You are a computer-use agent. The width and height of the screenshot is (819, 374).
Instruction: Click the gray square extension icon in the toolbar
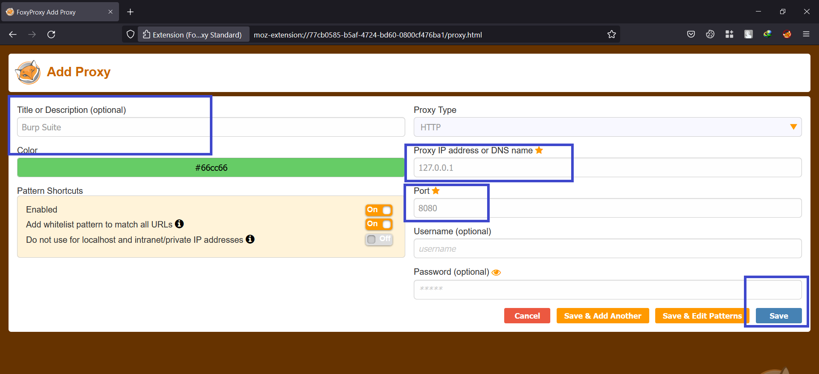[749, 35]
